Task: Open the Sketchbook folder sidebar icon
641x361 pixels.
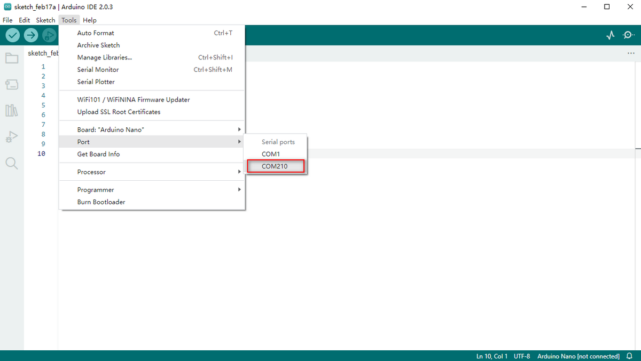Action: pyautogui.click(x=12, y=58)
